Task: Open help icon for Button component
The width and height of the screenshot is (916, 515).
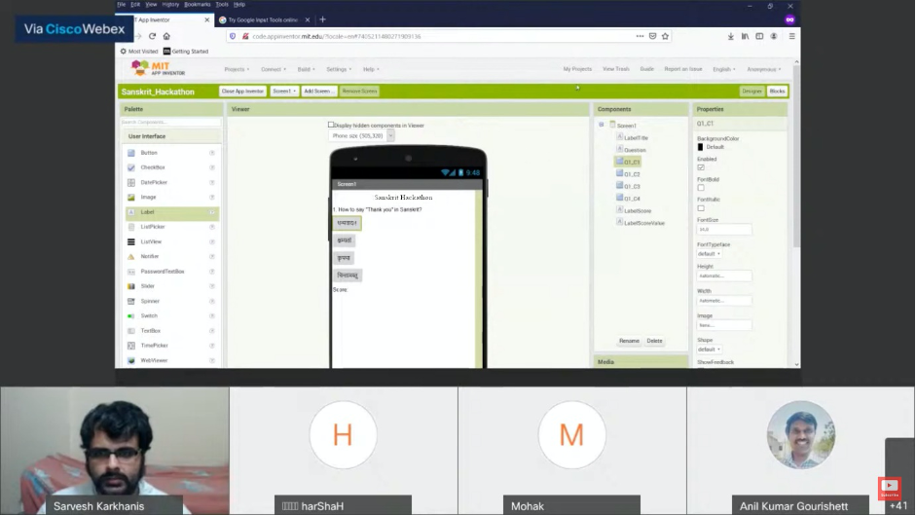Action: [x=212, y=153]
